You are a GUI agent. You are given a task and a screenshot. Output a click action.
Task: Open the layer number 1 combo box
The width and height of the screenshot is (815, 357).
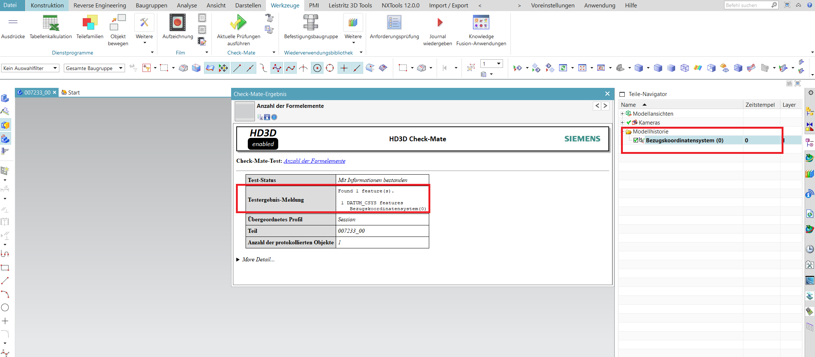tap(492, 64)
